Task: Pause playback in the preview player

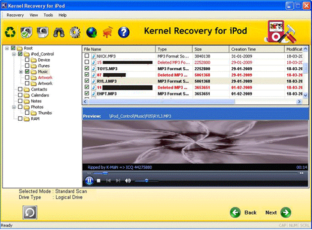Action: [x=89, y=181]
